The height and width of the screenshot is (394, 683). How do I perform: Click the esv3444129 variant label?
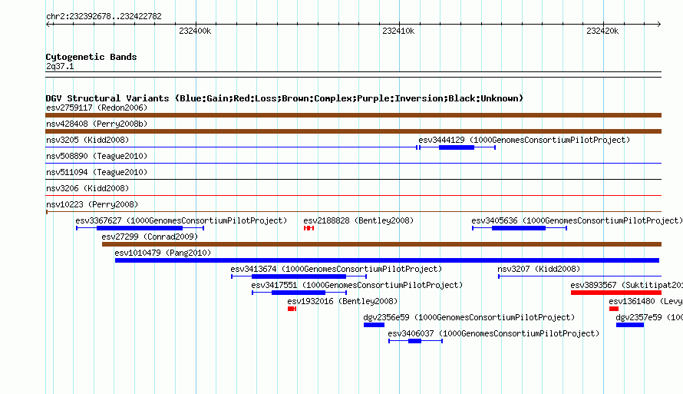(524, 140)
